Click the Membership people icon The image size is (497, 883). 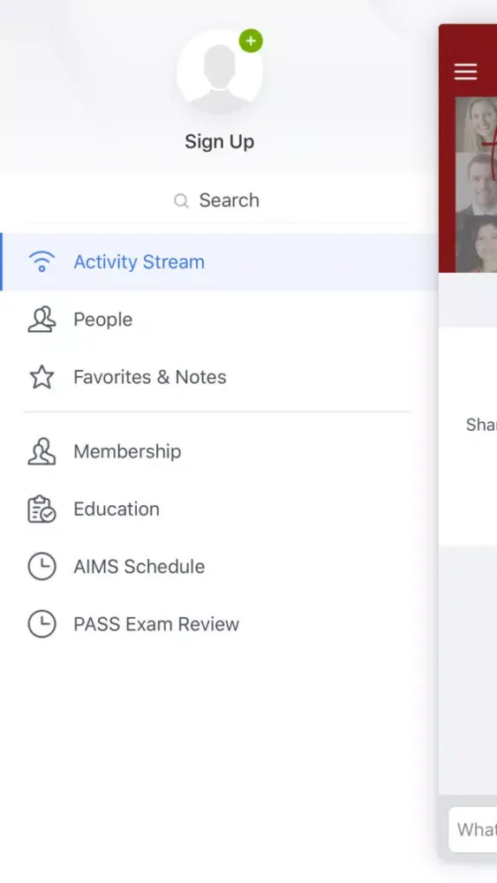pyautogui.click(x=41, y=451)
